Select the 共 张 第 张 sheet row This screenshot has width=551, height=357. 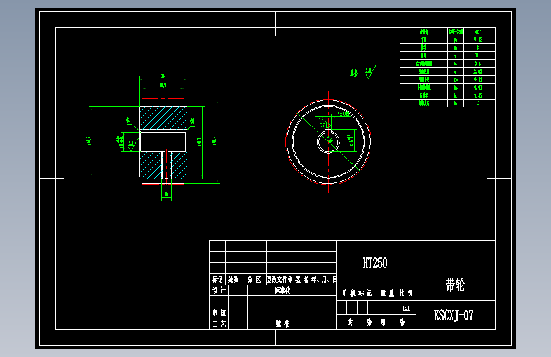[376, 322]
